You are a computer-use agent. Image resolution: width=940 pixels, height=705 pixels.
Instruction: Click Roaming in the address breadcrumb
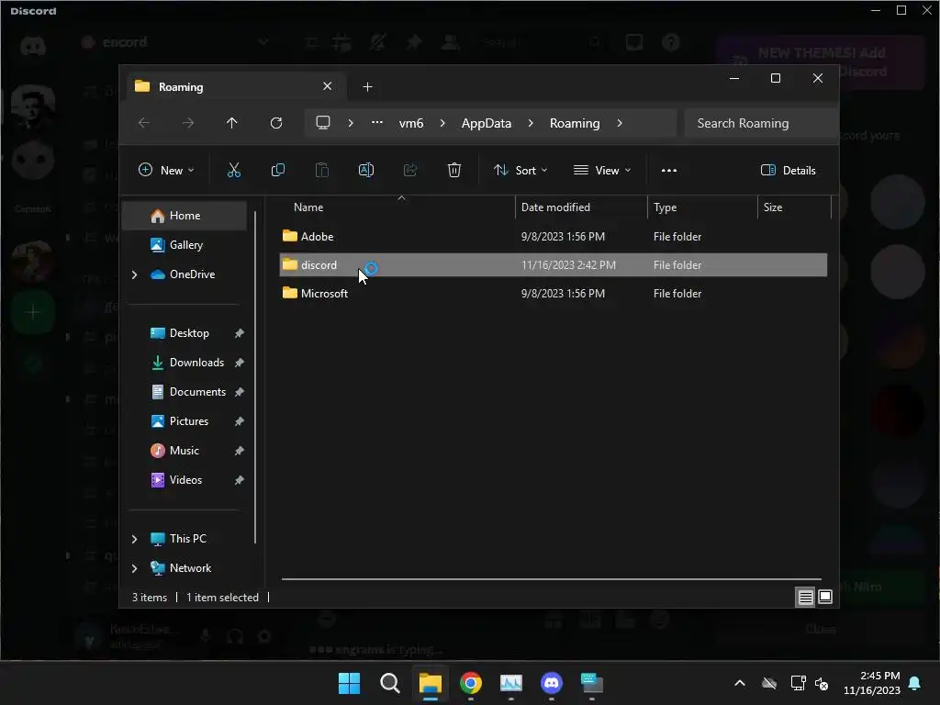(x=575, y=123)
